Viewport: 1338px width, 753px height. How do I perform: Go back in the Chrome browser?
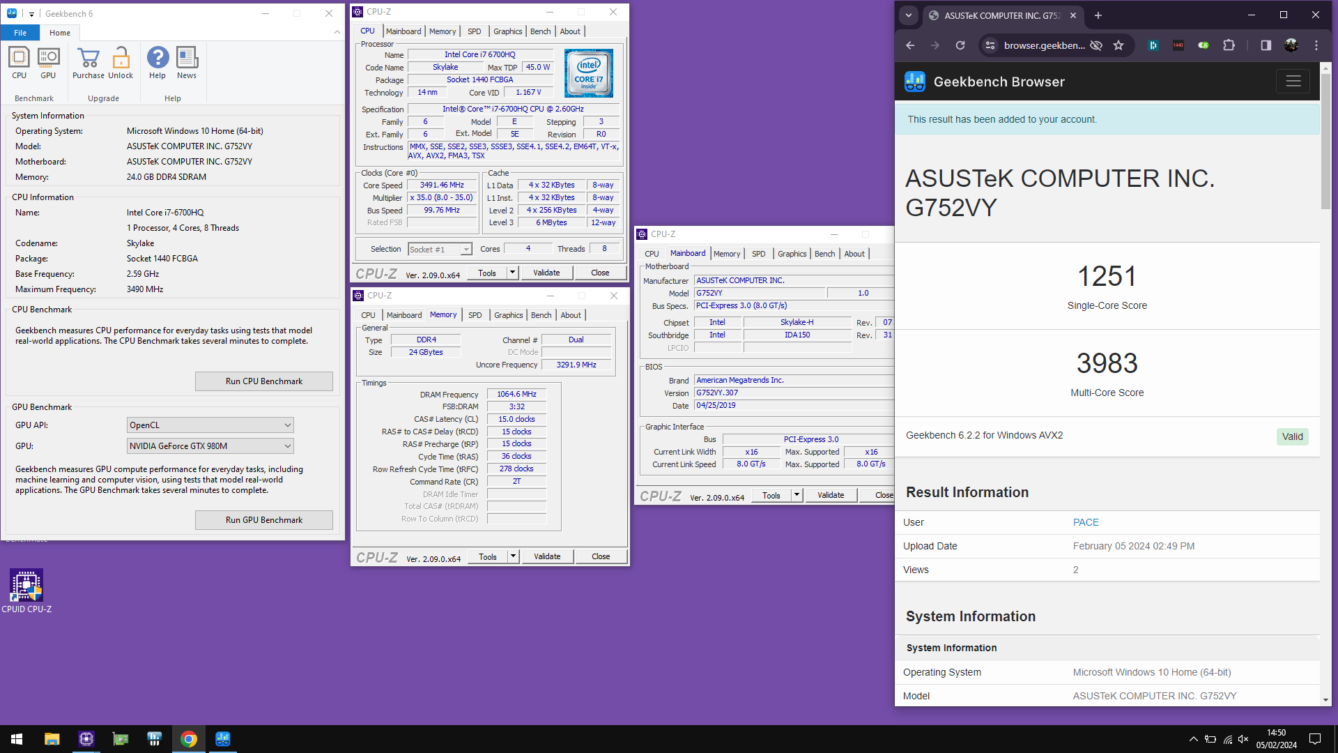coord(910,45)
